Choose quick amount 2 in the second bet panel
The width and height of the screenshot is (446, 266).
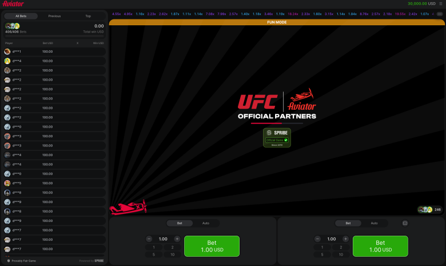(341, 248)
